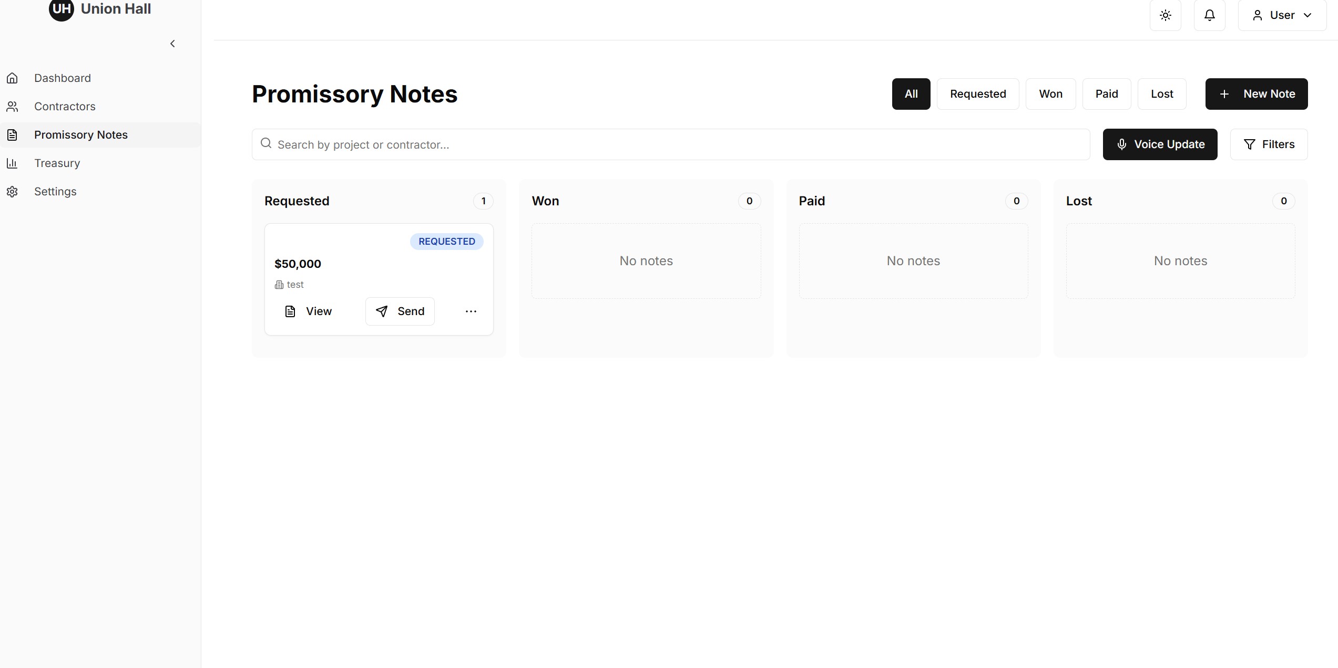Screen dimensions: 1338x668
Task: Open more options on the $50,000 note
Action: (471, 311)
